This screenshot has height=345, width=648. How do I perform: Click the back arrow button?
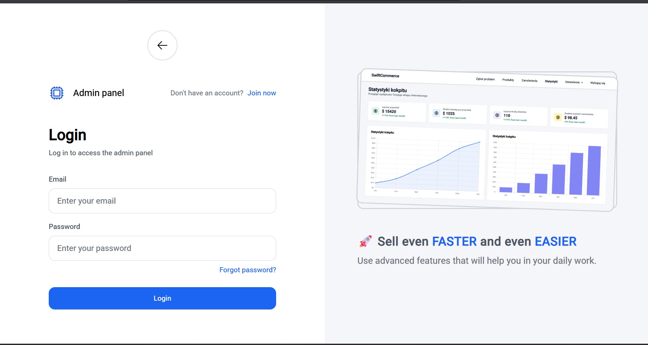click(162, 45)
